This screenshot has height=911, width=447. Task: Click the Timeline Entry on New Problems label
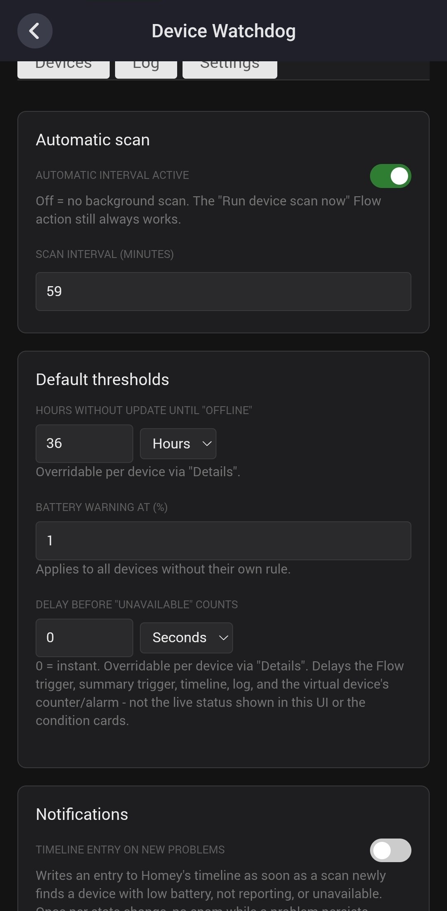[x=130, y=850]
